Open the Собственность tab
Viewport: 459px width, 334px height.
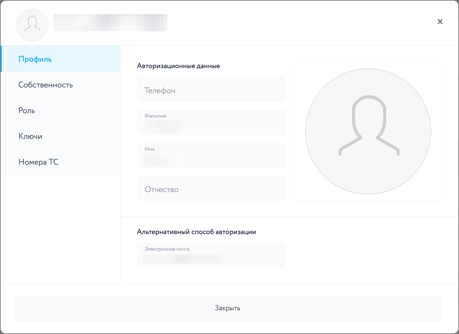(45, 85)
